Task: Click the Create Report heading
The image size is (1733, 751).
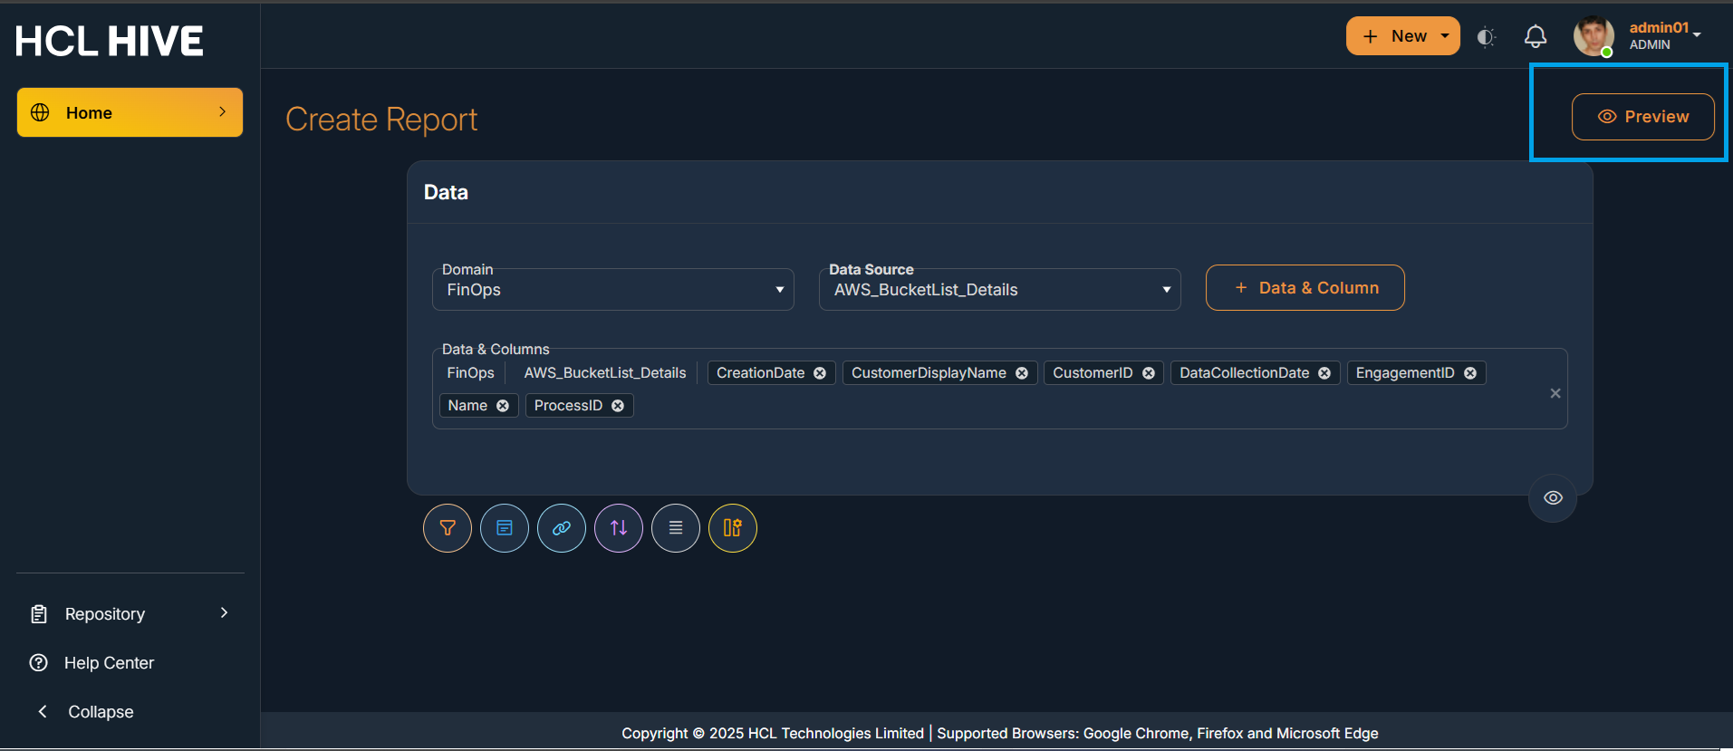Action: [x=381, y=120]
